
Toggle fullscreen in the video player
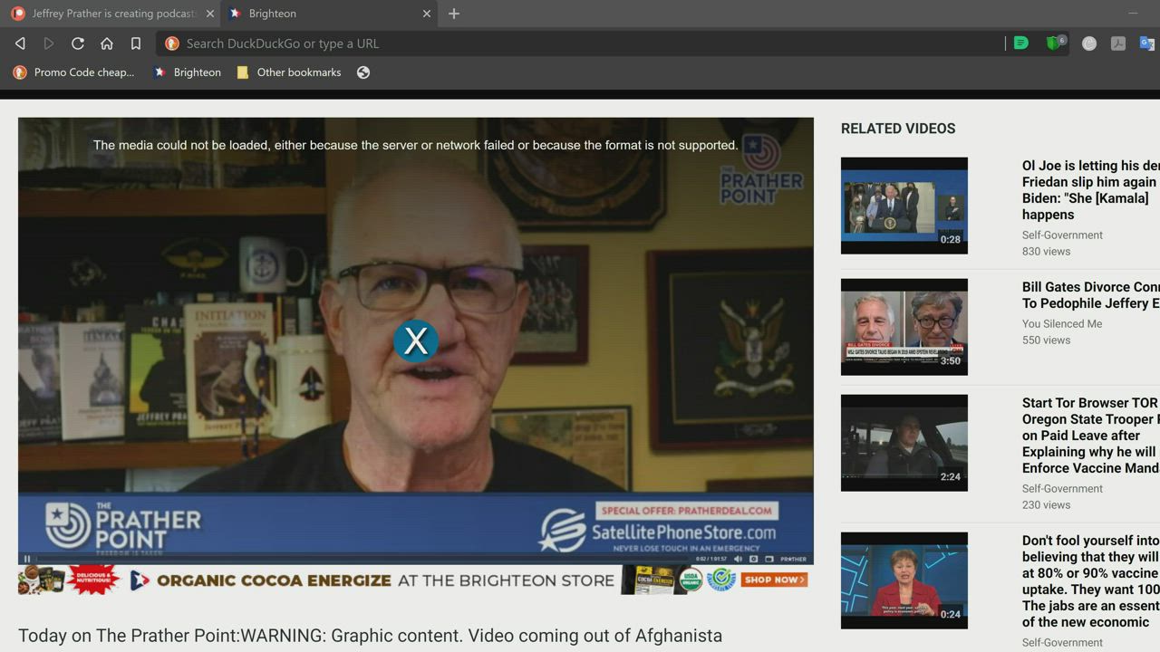click(x=768, y=559)
